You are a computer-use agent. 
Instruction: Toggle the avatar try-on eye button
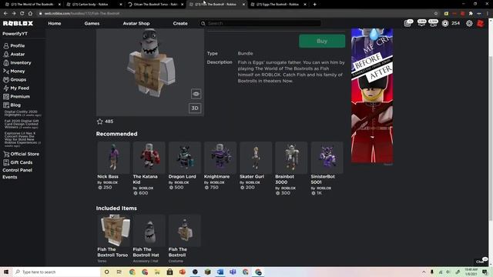196,94
